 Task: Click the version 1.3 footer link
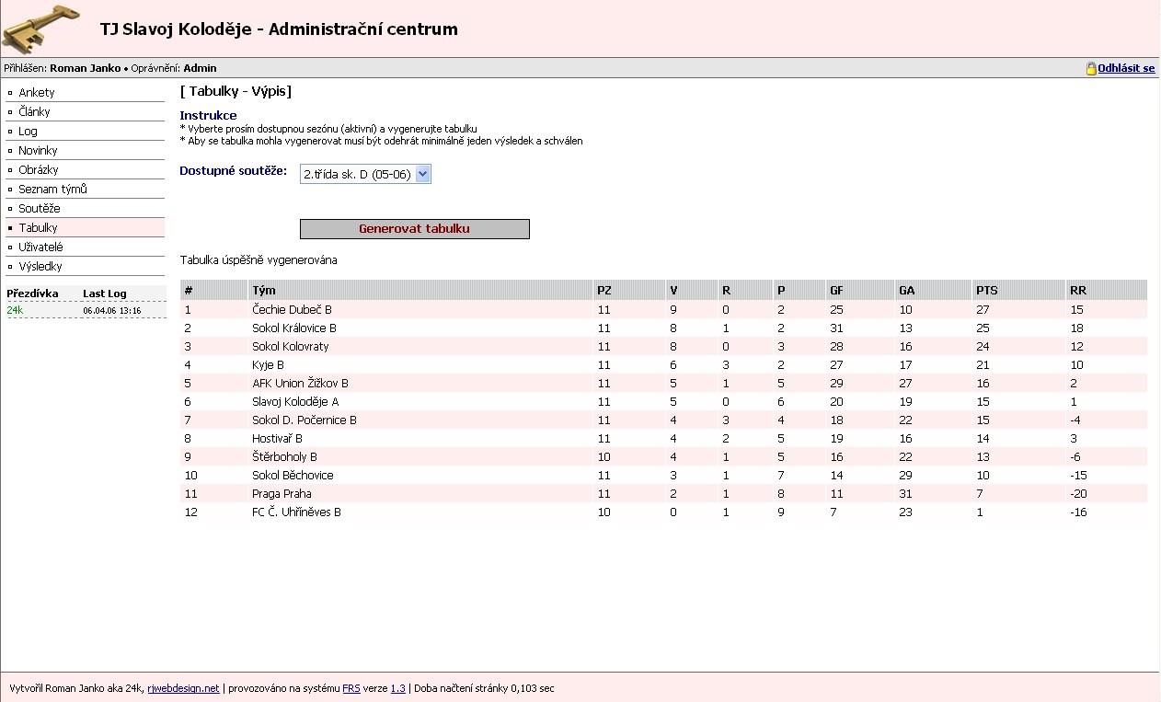point(397,688)
